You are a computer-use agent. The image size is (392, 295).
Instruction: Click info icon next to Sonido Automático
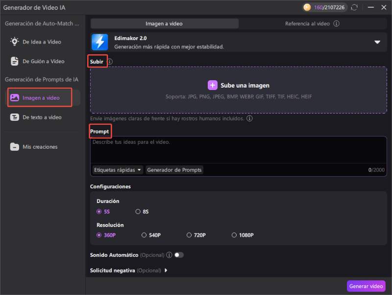pos(169,255)
